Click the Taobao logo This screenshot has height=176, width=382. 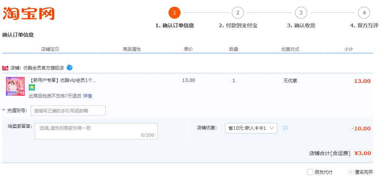coord(28,13)
